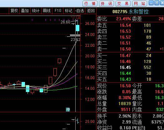164x130 pixels.
Task: Click the 涨幅 value 0.30%
Action: [x=125, y=98]
